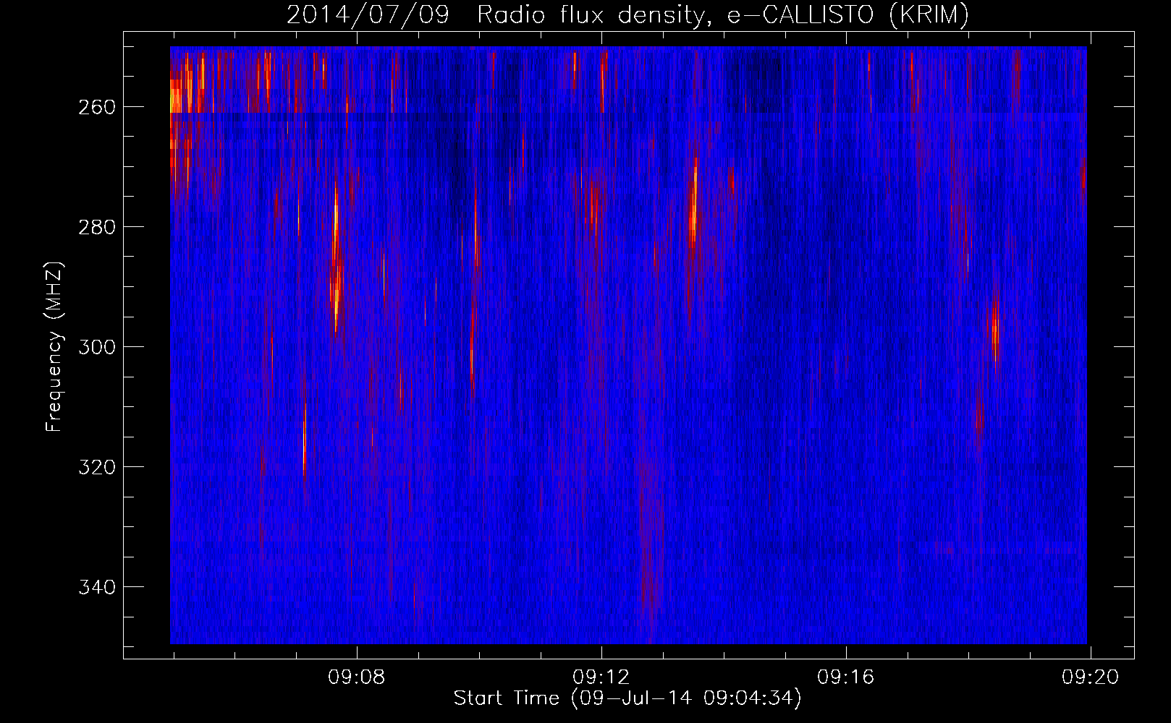Click the 09:20 time tick label
The image size is (1171, 723).
click(x=1091, y=677)
